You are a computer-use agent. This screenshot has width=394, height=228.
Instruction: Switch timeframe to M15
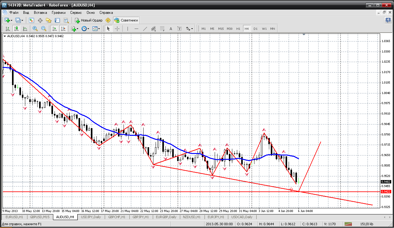(x=221, y=29)
